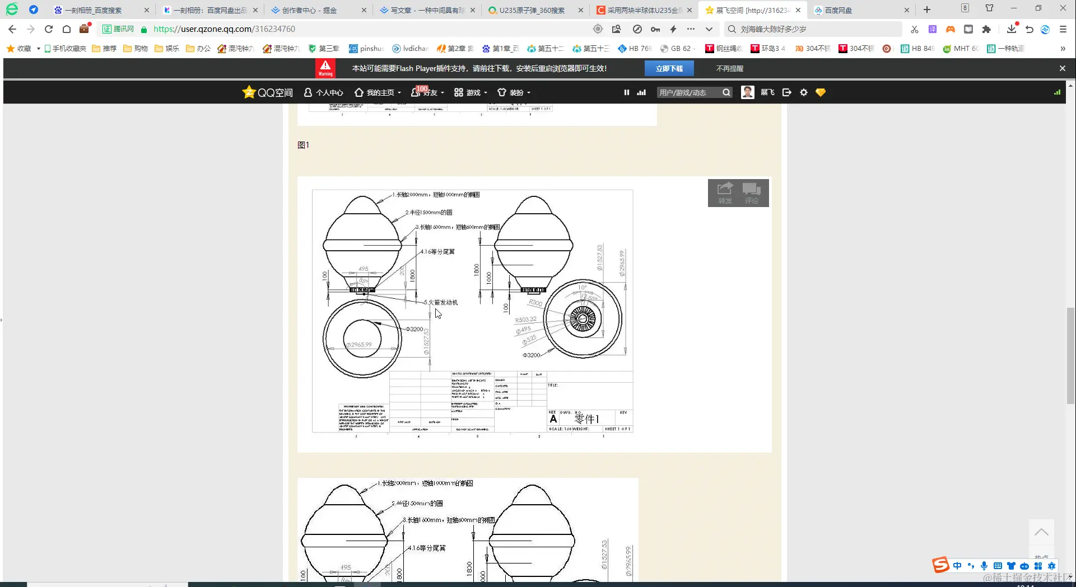Open the Sogou skin shirt icon
The image size is (1076, 587).
[1011, 566]
